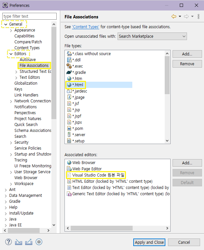Select the *.ddl file type icon
The width and height of the screenshot is (204, 250).
[69, 60]
